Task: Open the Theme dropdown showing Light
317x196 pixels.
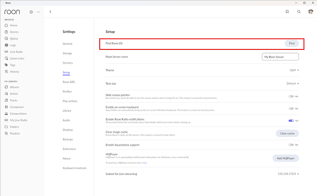Action: [x=294, y=70]
